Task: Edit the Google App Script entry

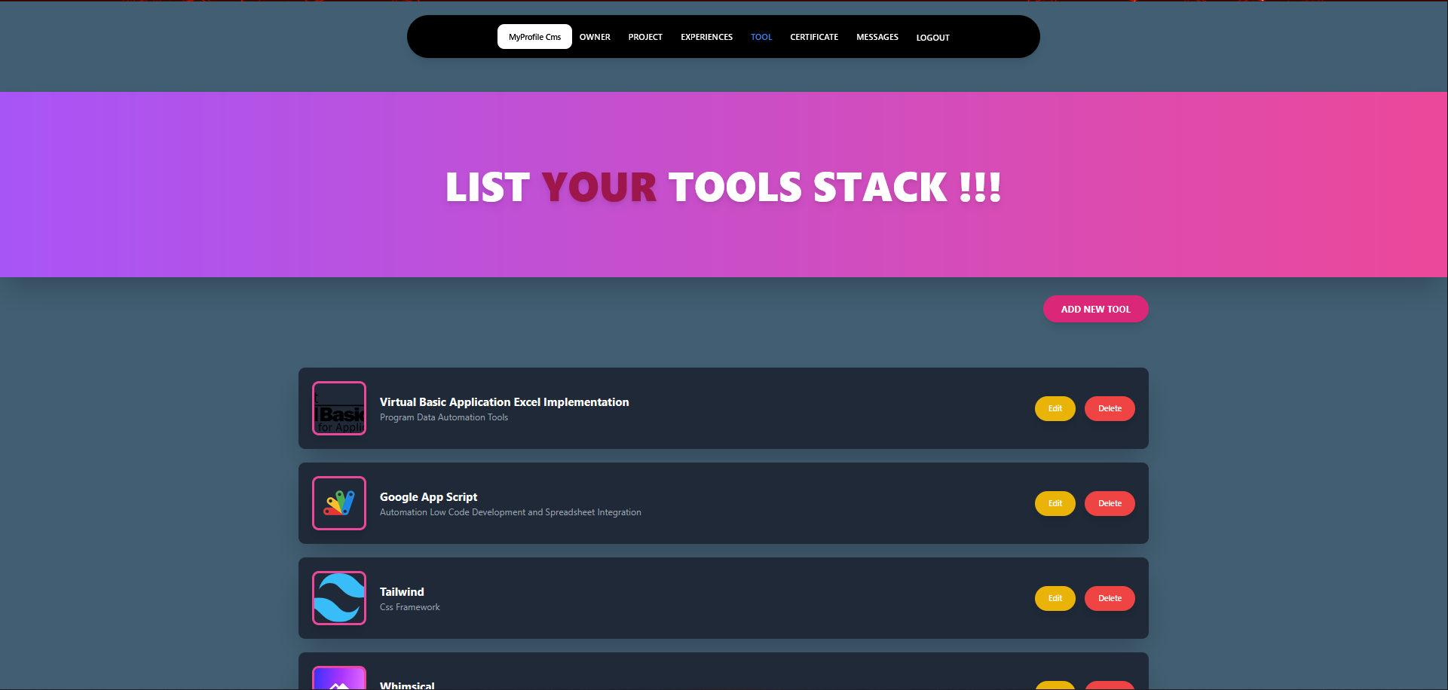Action: pos(1055,503)
